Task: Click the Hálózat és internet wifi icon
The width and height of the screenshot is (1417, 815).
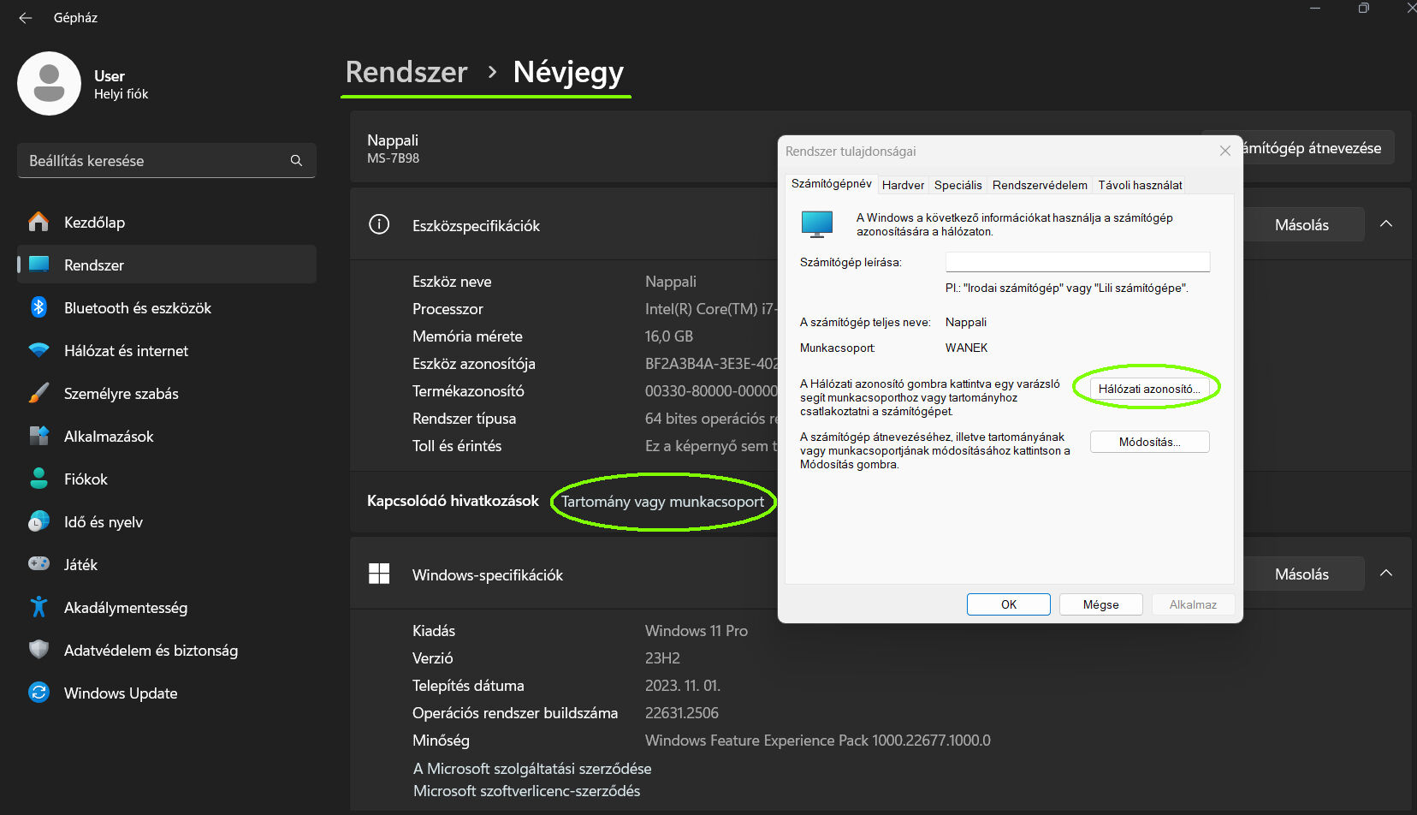Action: (x=39, y=350)
